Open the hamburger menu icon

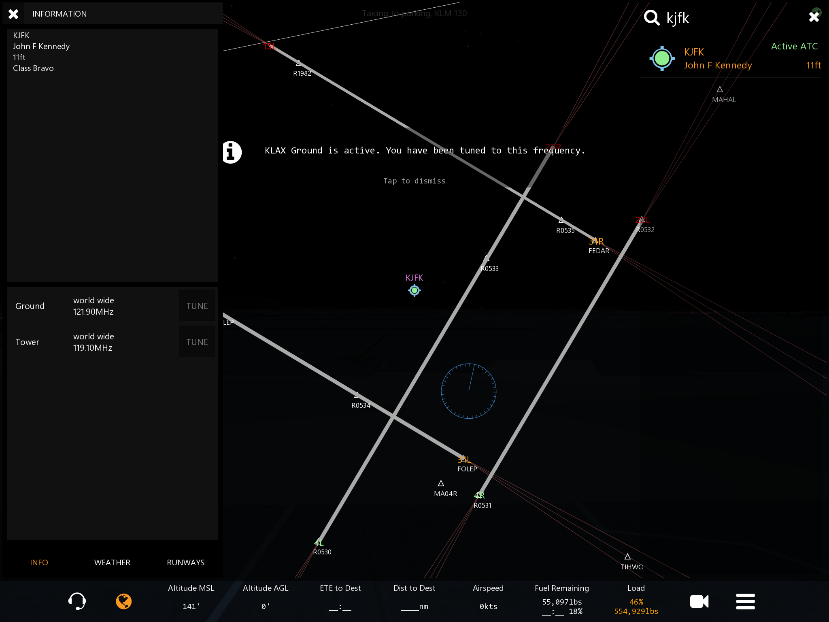(x=745, y=601)
